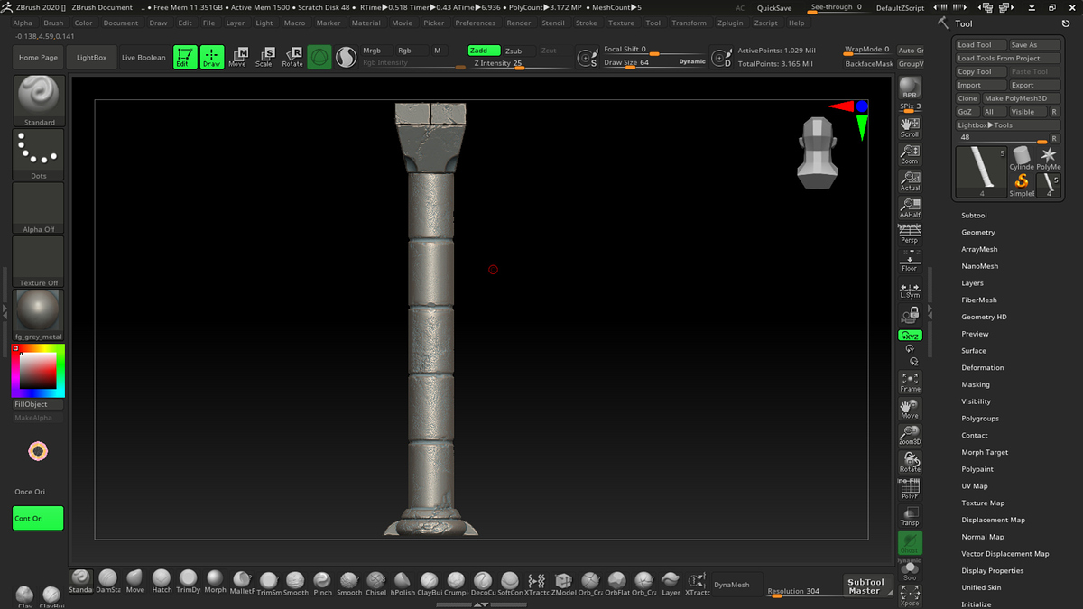Image resolution: width=1083 pixels, height=609 pixels.
Task: Expand the Subtool section in Tool panel
Action: coord(974,216)
